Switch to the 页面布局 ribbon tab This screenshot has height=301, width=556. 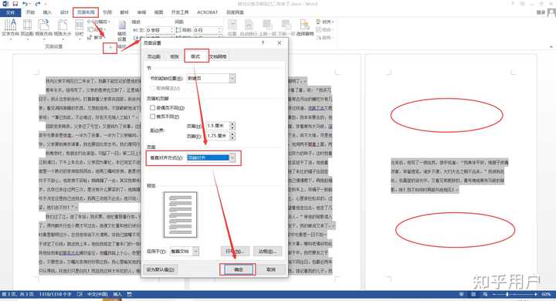tap(86, 12)
